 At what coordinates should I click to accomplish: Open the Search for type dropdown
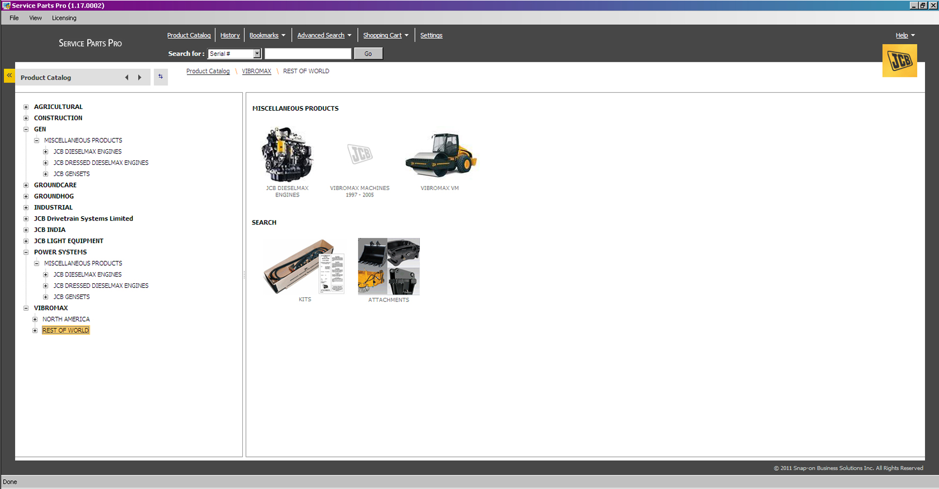click(257, 54)
